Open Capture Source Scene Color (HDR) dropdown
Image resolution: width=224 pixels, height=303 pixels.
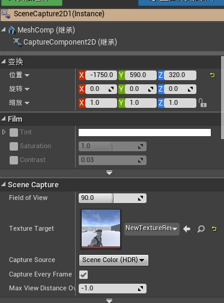click(x=114, y=260)
